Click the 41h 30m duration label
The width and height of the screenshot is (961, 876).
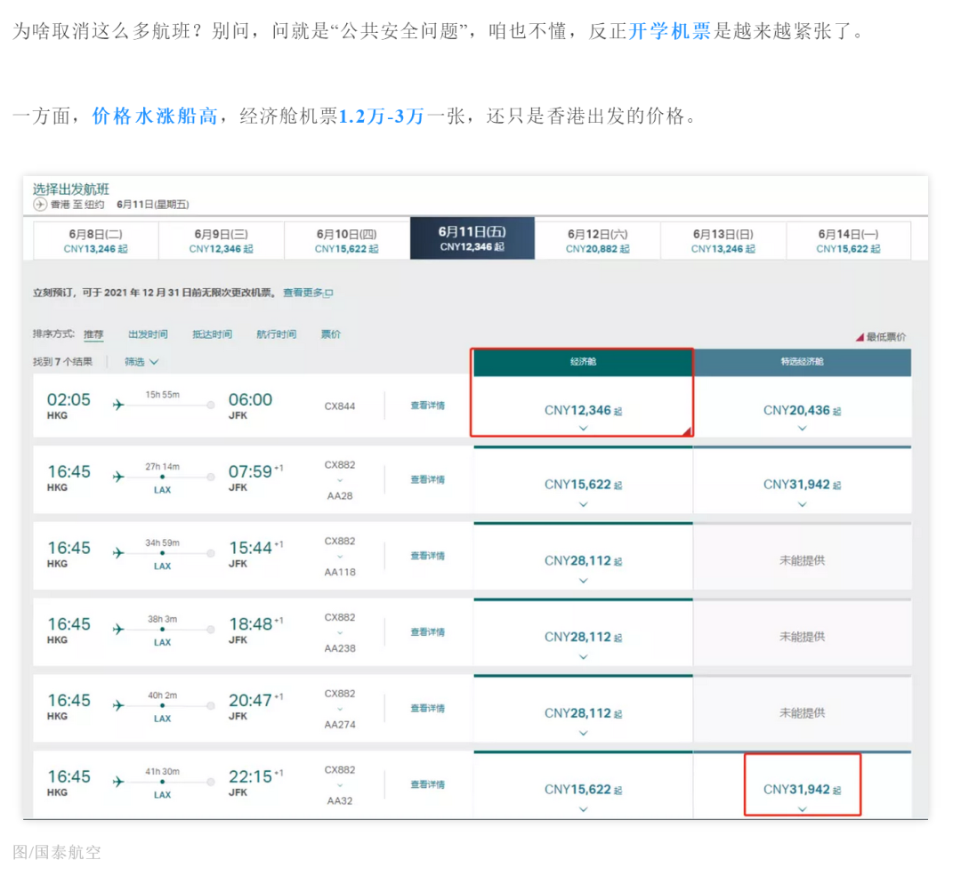[x=163, y=771]
